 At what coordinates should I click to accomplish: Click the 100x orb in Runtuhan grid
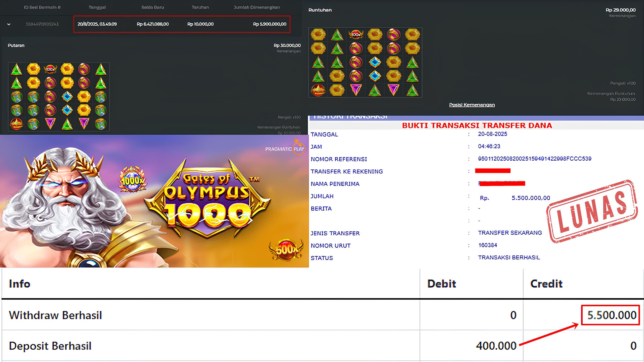356,35
